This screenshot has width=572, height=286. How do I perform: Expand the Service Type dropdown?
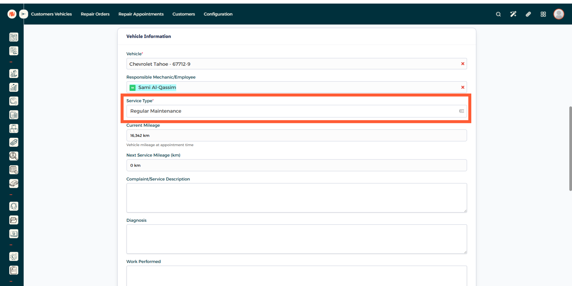[296, 111]
